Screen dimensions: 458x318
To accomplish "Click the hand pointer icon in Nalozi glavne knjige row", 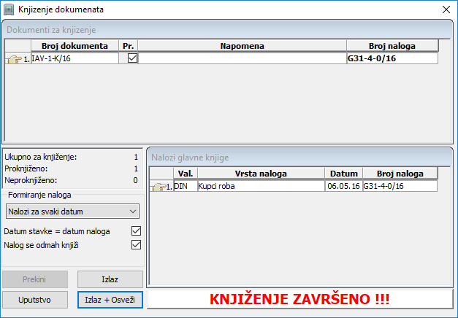I will pyautogui.click(x=159, y=187).
